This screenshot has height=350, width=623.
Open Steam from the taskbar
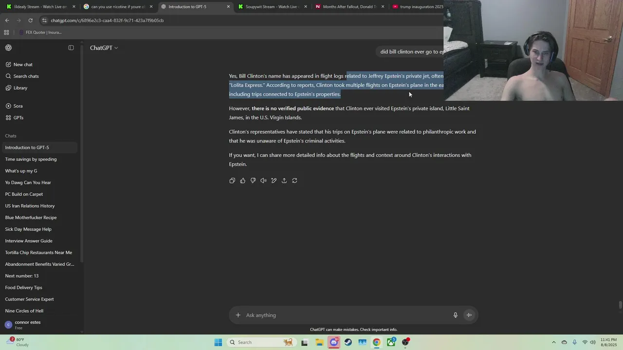tap(348, 342)
